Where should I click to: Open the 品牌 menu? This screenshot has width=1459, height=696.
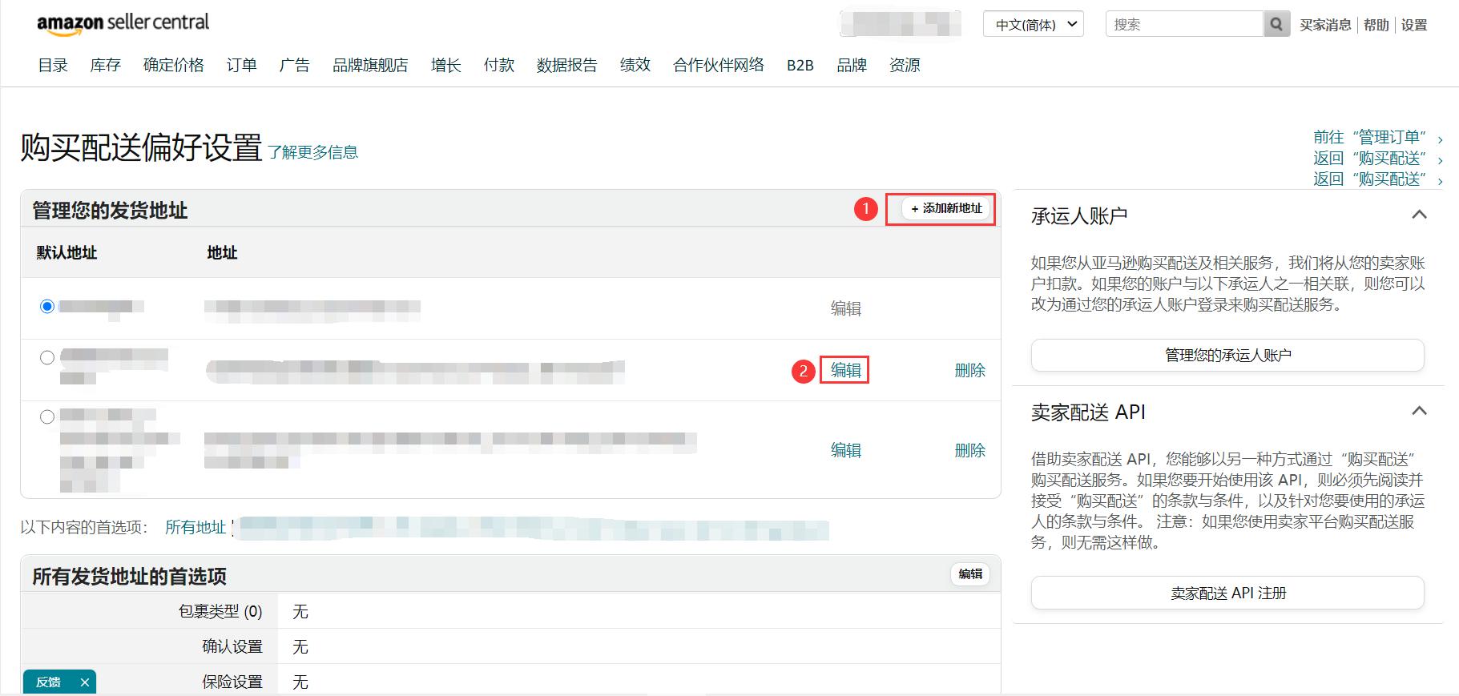[852, 65]
